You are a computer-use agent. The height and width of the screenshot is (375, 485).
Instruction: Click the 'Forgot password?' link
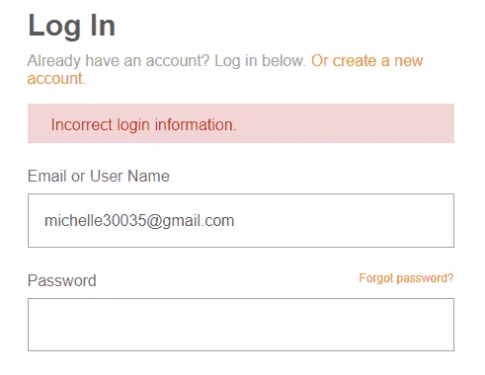pyautogui.click(x=406, y=278)
